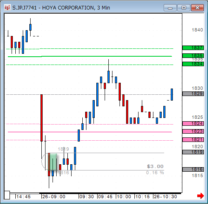Click the $3.00 range annotation text

[x=155, y=166]
